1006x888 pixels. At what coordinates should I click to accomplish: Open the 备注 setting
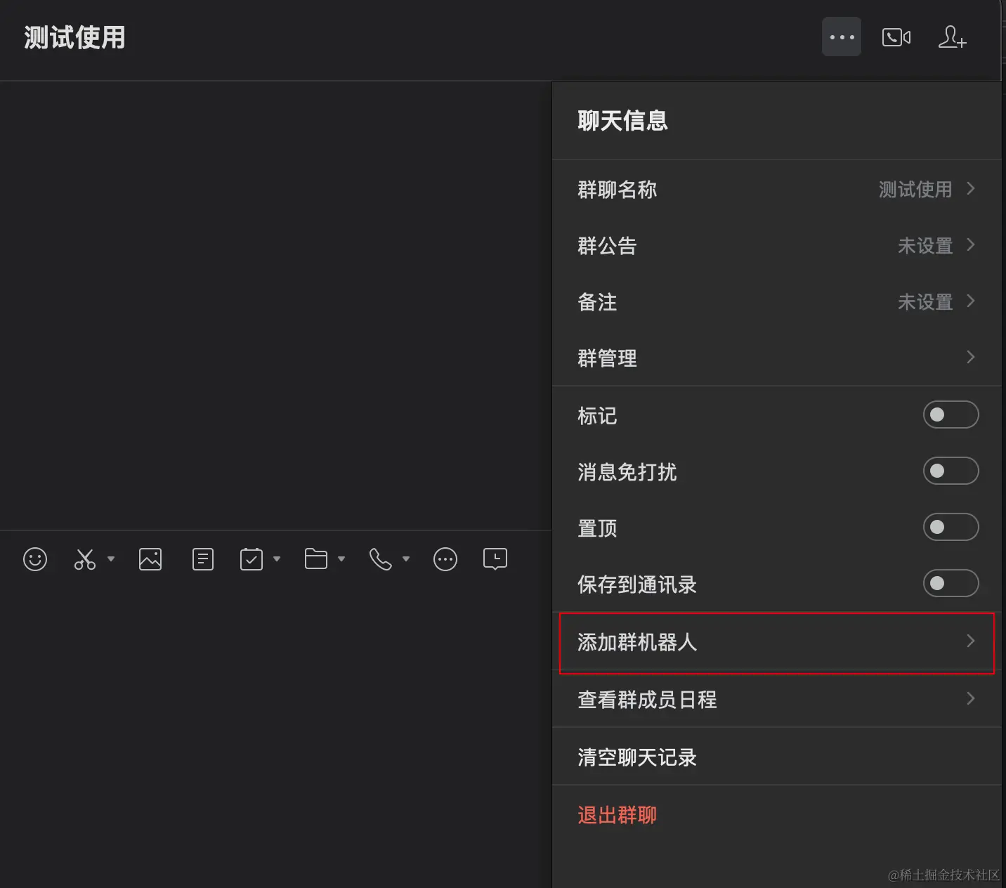tap(776, 301)
